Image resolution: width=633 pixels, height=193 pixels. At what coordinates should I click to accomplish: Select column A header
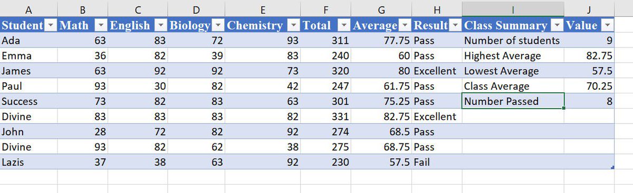click(x=28, y=9)
